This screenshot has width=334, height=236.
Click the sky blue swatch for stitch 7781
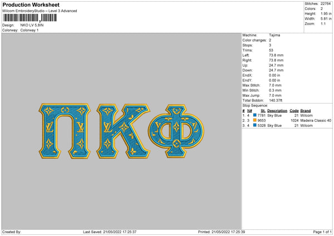(255, 115)
